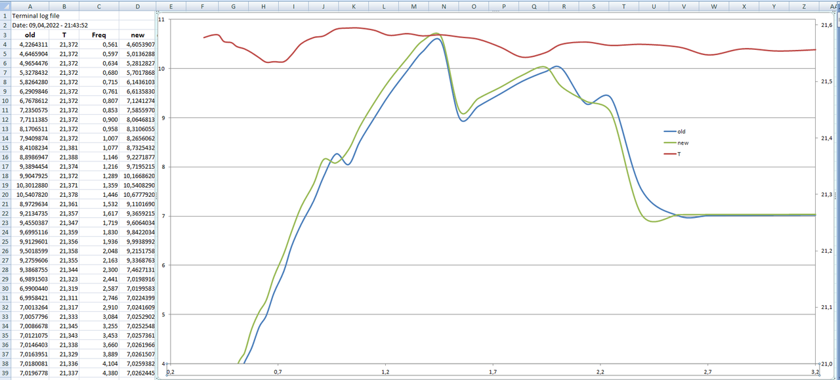Viewport: 840px width, 380px height.
Task: Select column D header
Action: point(138,6)
